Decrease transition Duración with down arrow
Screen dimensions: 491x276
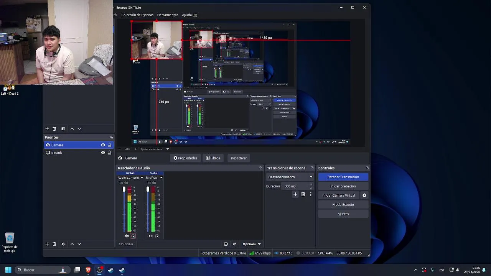pyautogui.click(x=311, y=188)
